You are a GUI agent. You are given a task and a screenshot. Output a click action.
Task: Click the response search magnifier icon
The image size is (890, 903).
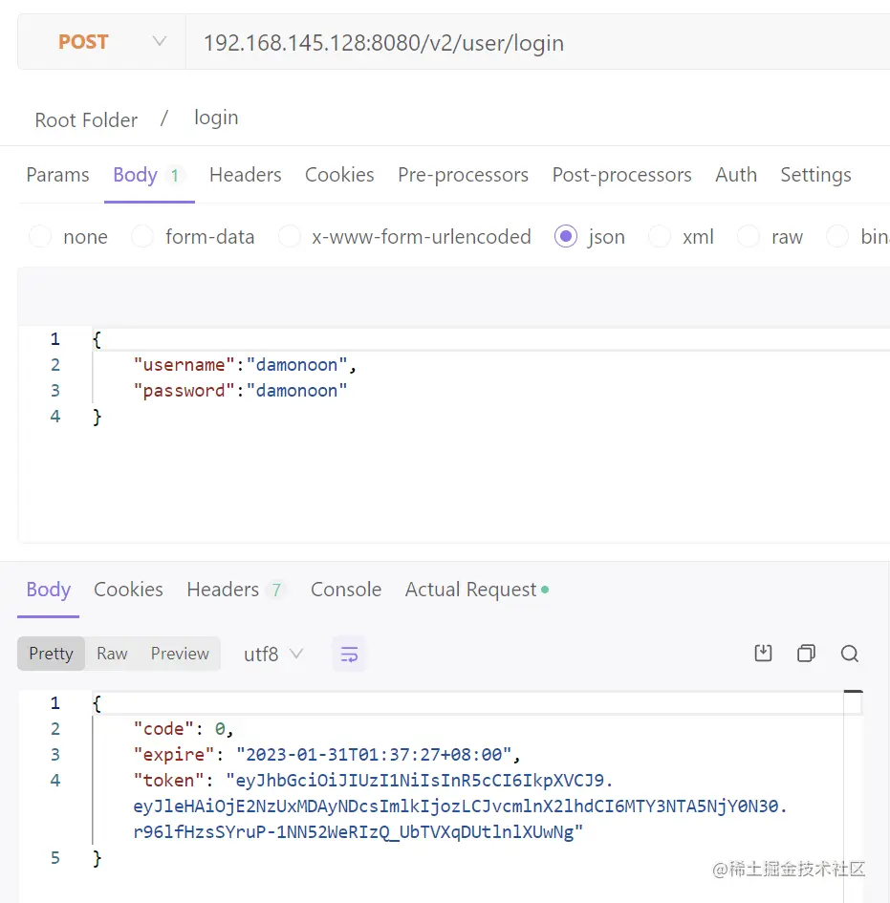point(849,654)
